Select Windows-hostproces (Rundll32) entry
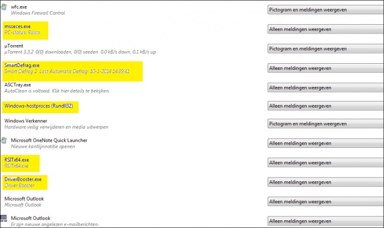 39,106
